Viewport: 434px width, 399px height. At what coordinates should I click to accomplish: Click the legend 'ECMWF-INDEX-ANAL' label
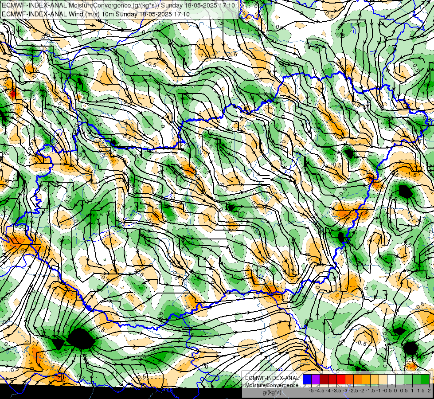click(x=272, y=378)
